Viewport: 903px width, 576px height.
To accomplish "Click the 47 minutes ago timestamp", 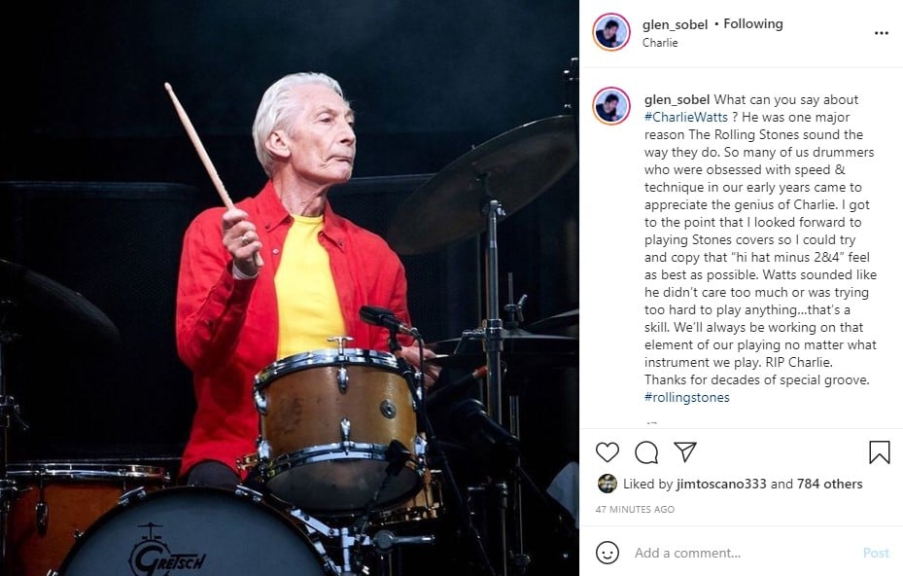I will (635, 509).
